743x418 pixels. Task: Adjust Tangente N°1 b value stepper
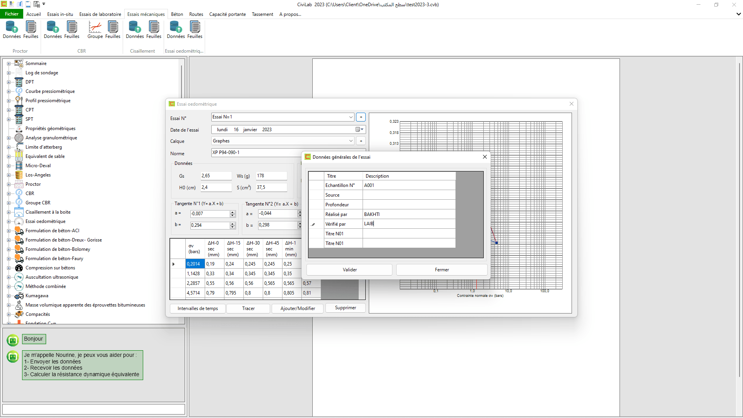(x=233, y=225)
